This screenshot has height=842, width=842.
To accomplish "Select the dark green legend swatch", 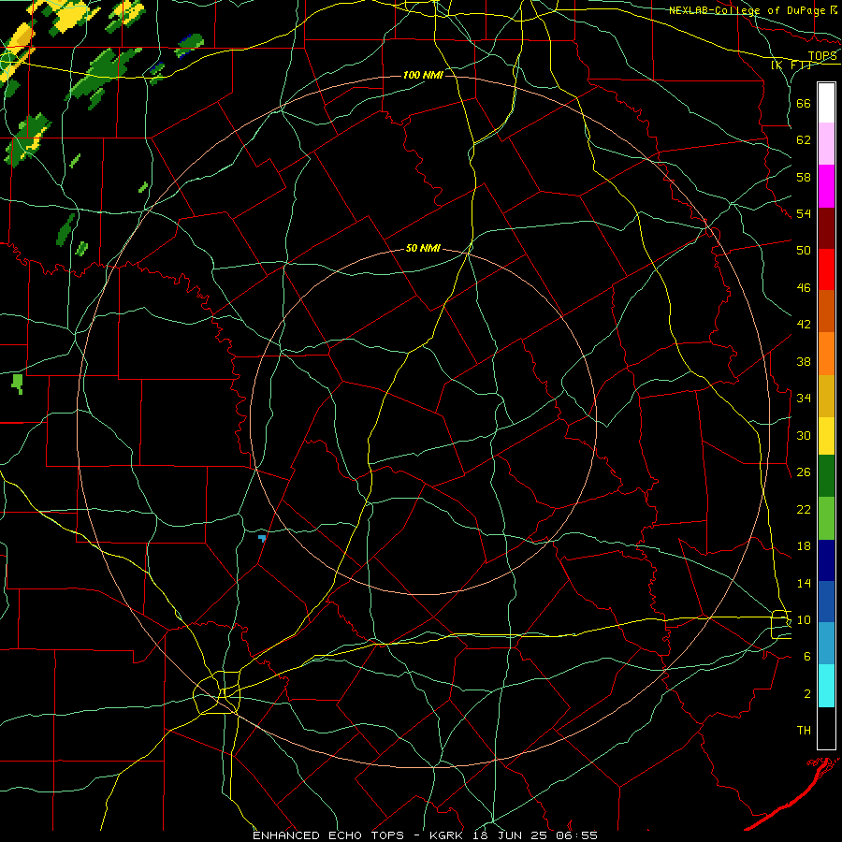I will [826, 476].
